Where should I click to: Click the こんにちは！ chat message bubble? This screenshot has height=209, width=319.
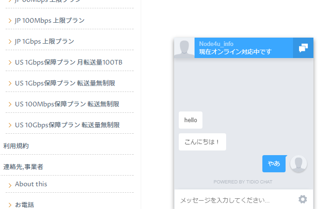point(202,142)
